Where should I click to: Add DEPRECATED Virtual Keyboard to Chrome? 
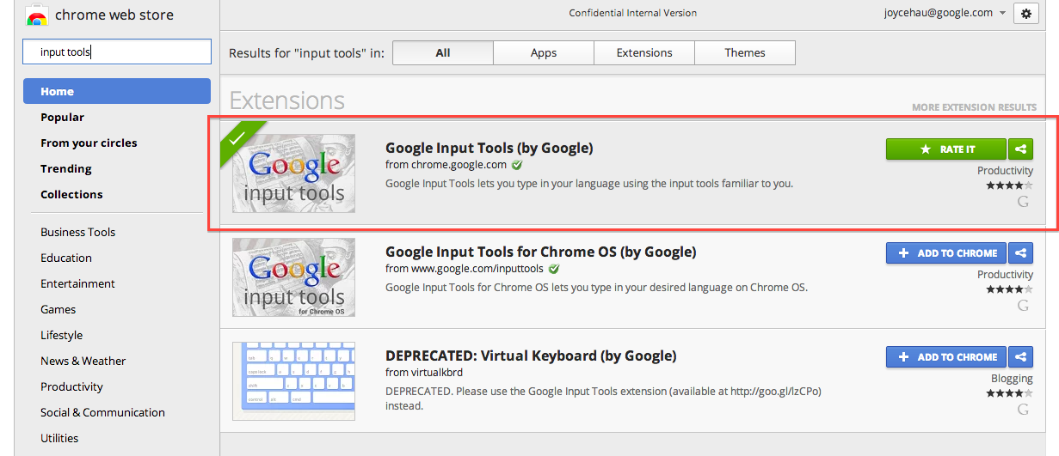[946, 357]
